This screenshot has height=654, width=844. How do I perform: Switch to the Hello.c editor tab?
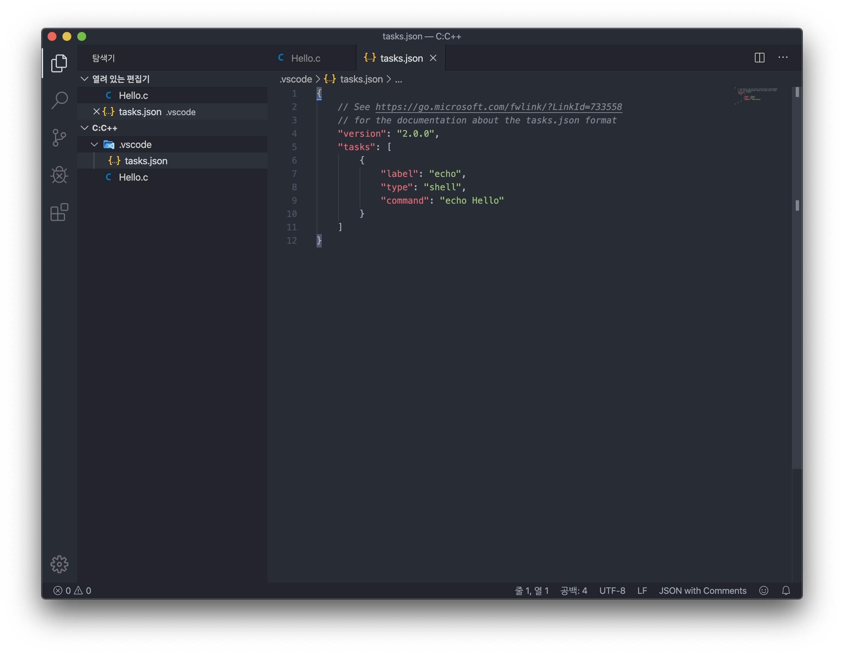click(305, 58)
